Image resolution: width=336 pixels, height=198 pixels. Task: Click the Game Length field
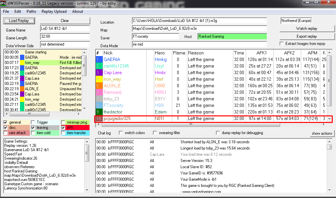[65, 36]
